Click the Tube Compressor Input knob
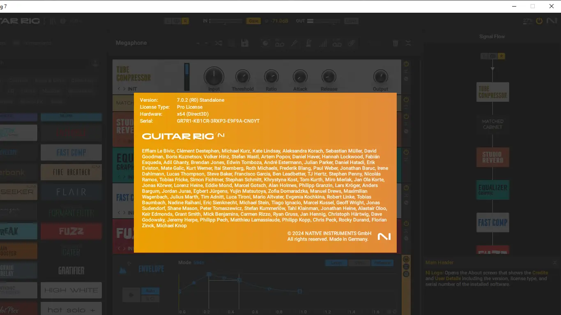This screenshot has width=561, height=315. 214,76
